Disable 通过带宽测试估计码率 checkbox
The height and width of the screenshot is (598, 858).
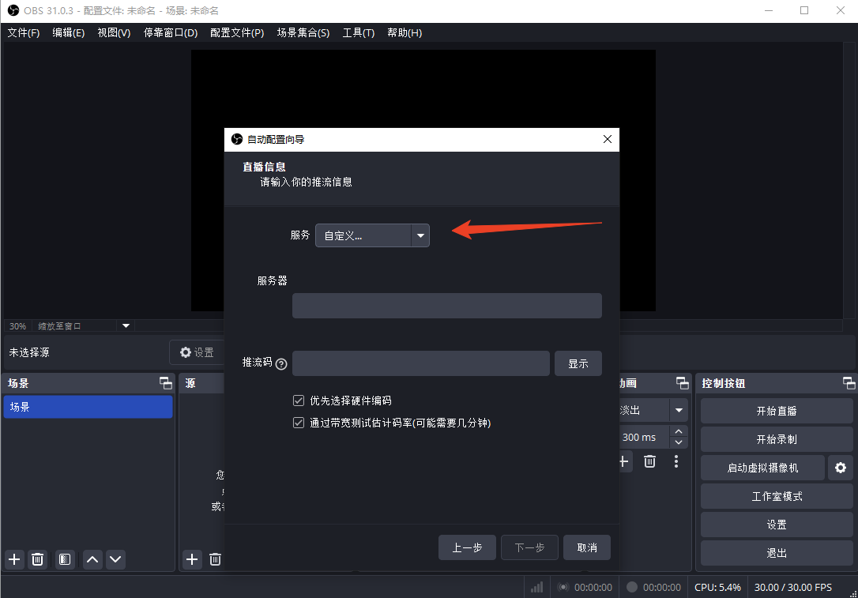pyautogui.click(x=299, y=422)
